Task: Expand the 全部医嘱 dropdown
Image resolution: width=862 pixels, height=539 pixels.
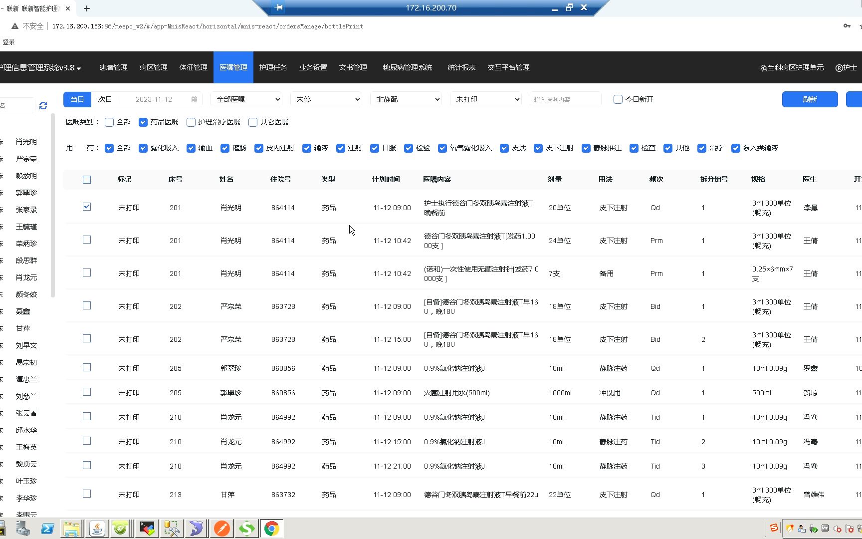Action: 247,99
